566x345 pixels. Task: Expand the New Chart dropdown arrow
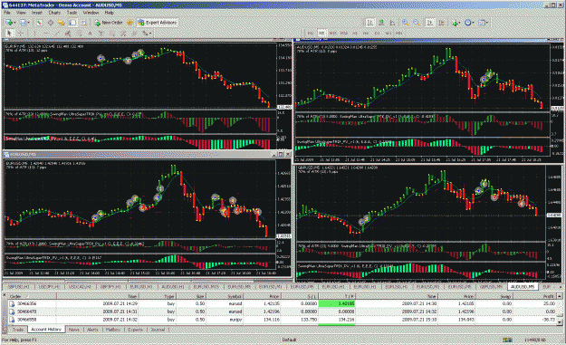point(14,23)
